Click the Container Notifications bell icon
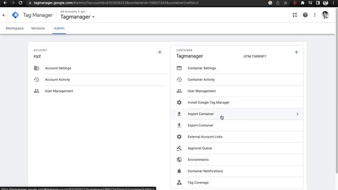The height and width of the screenshot is (190, 338). click(179, 171)
